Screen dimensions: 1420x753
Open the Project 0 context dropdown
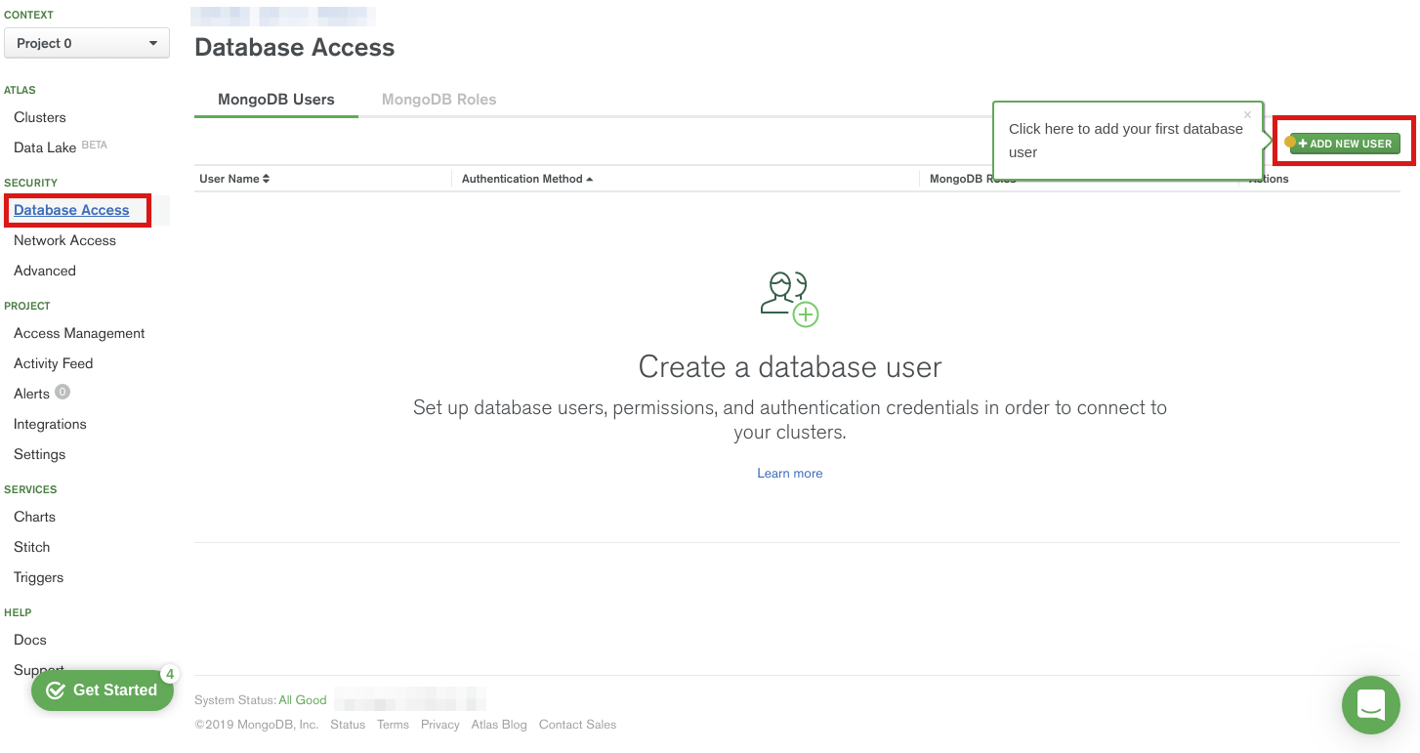pyautogui.click(x=86, y=43)
